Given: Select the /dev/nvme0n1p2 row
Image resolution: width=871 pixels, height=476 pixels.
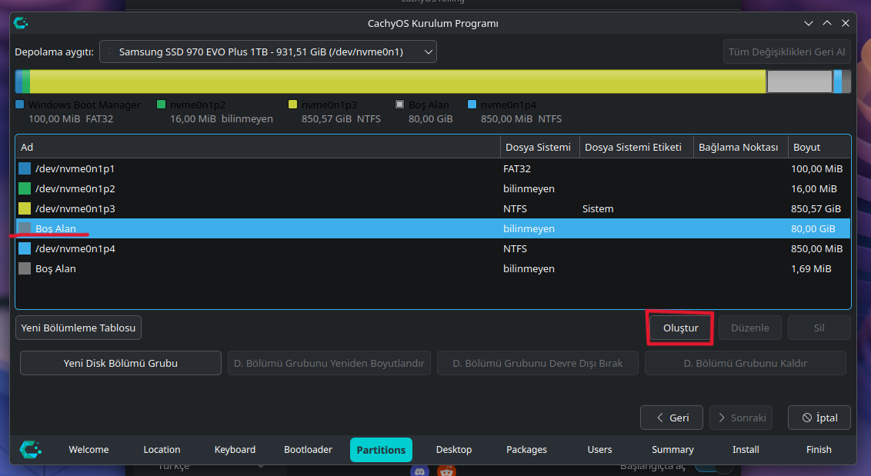Looking at the screenshot, I should [x=432, y=188].
